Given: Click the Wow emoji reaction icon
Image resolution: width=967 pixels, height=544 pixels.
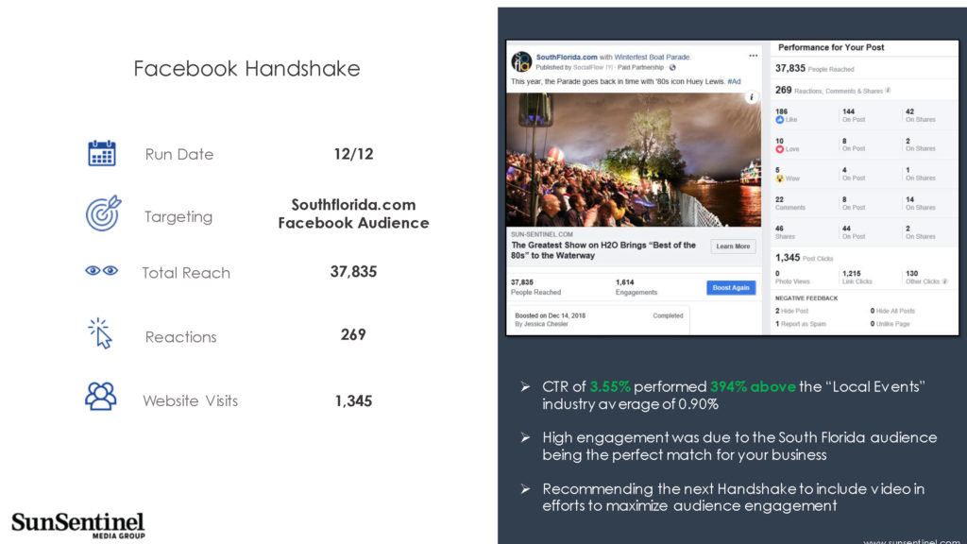Looking at the screenshot, I should click(x=779, y=178).
